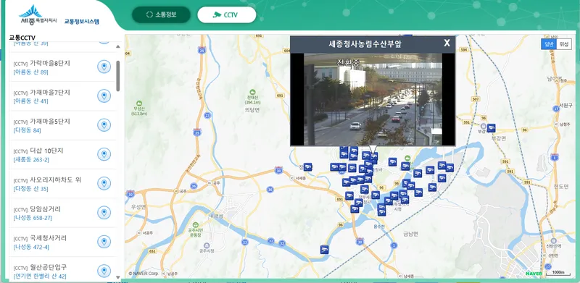Click the address [나성동 658-27]
580x283 pixels.
click(33, 218)
